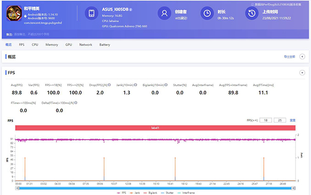Viewport: 311px width, 195px height.
Task: Click the device phone icon
Action: 91,13
